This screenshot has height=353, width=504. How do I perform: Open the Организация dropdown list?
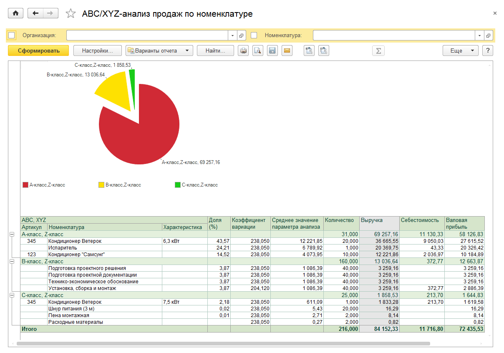[x=232, y=35]
